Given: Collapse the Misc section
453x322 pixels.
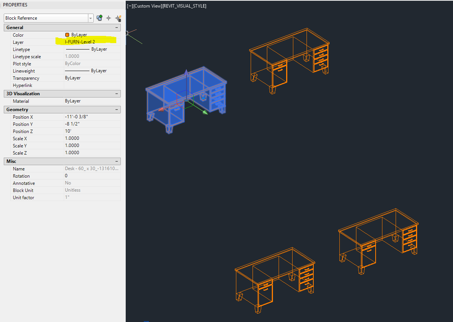Looking at the screenshot, I should coord(116,161).
